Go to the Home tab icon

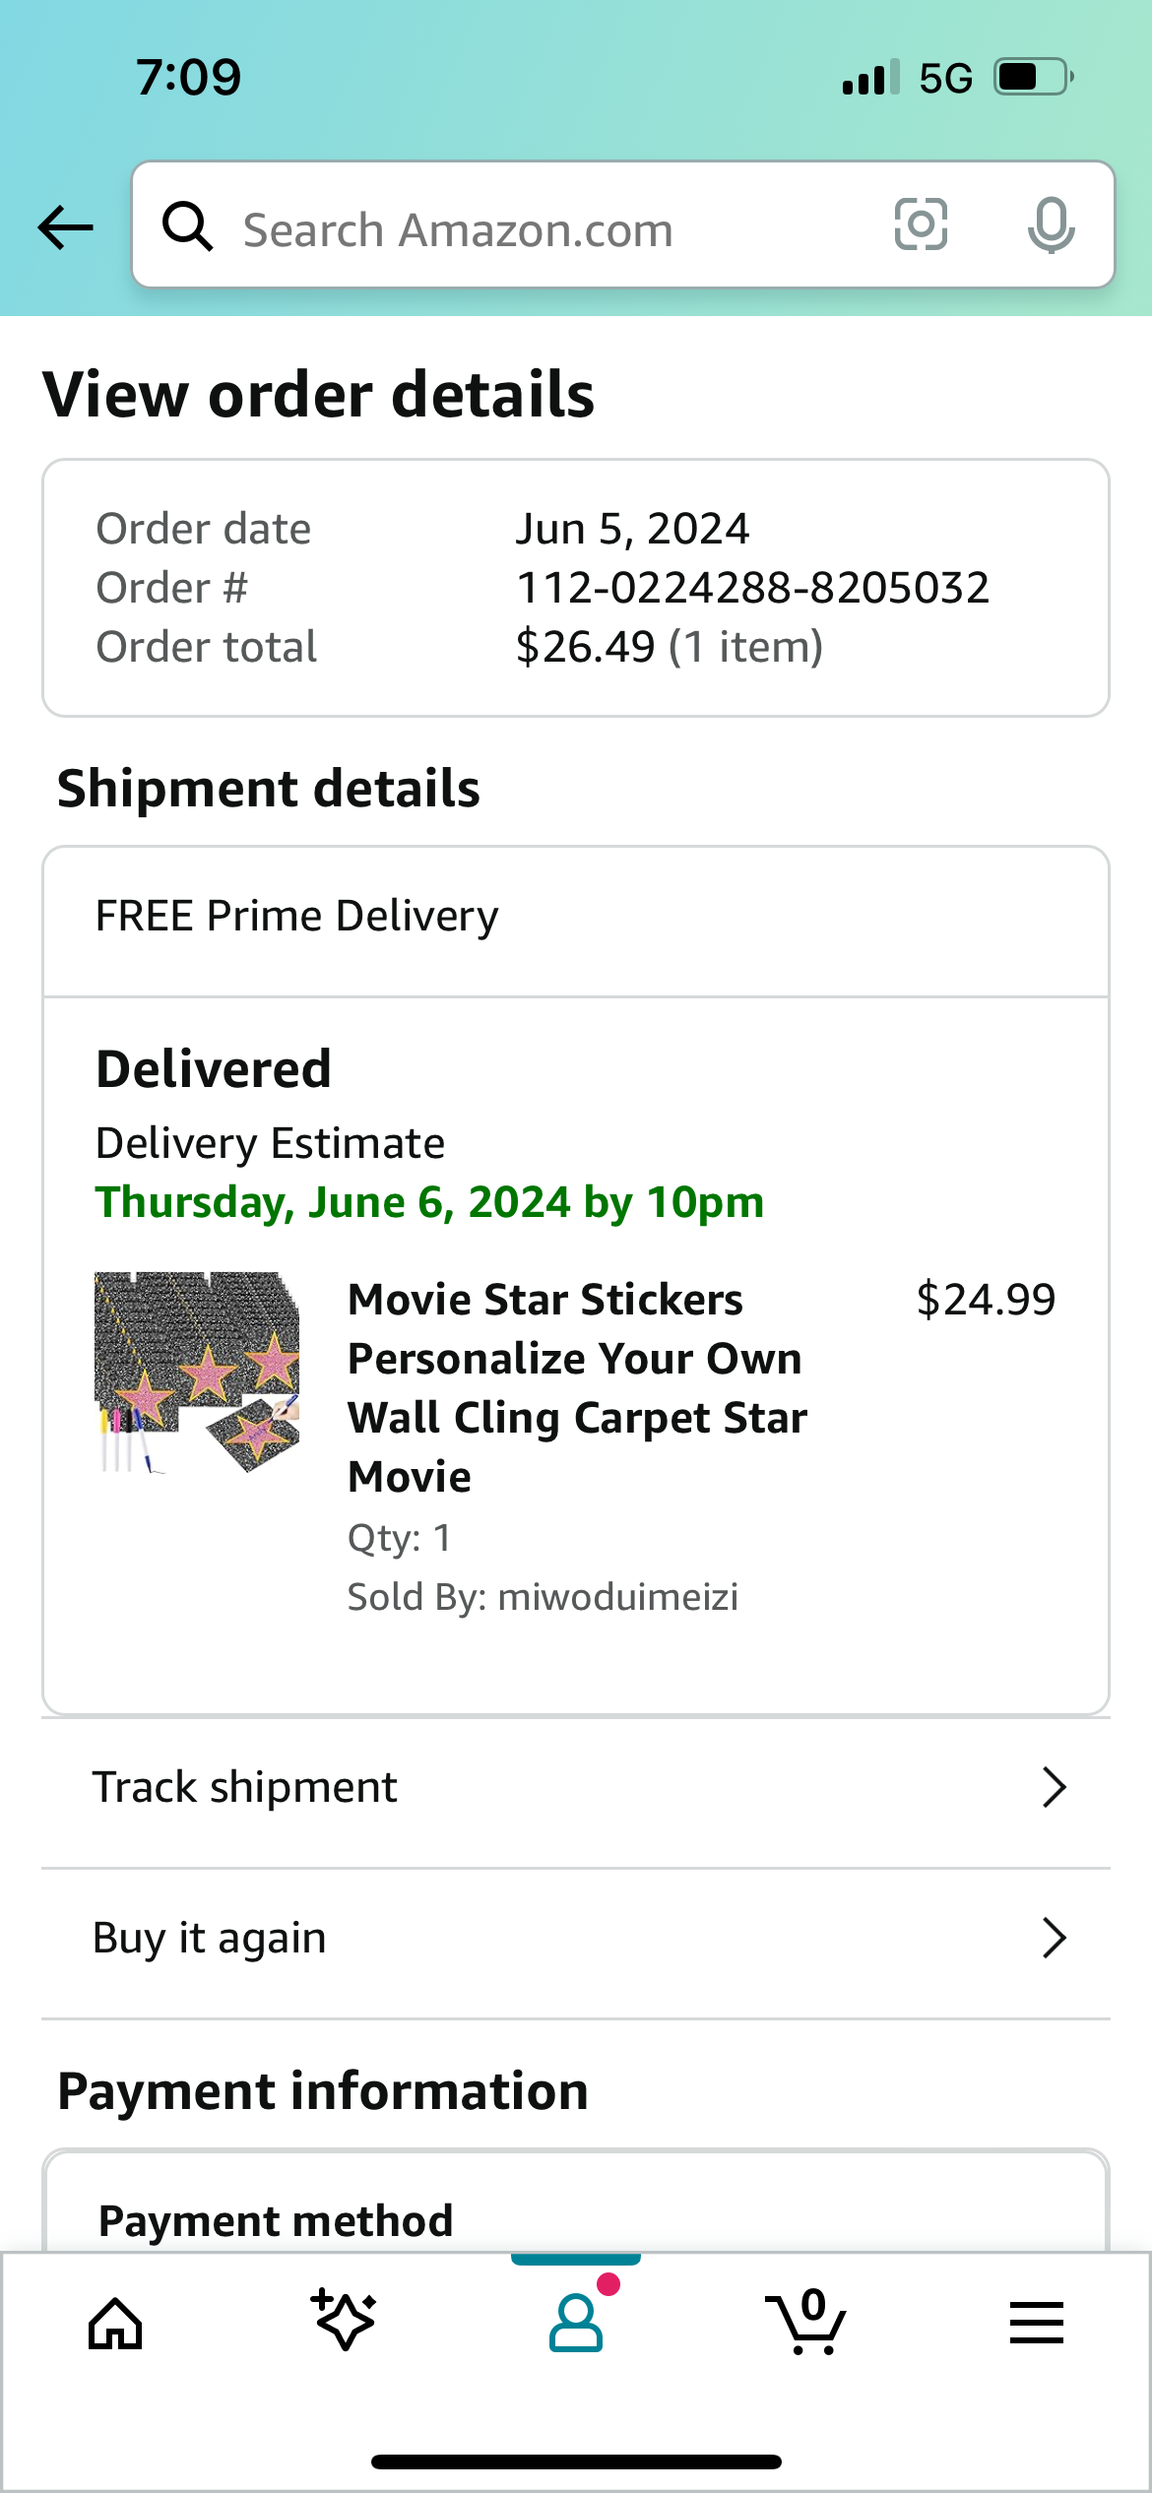115,2324
